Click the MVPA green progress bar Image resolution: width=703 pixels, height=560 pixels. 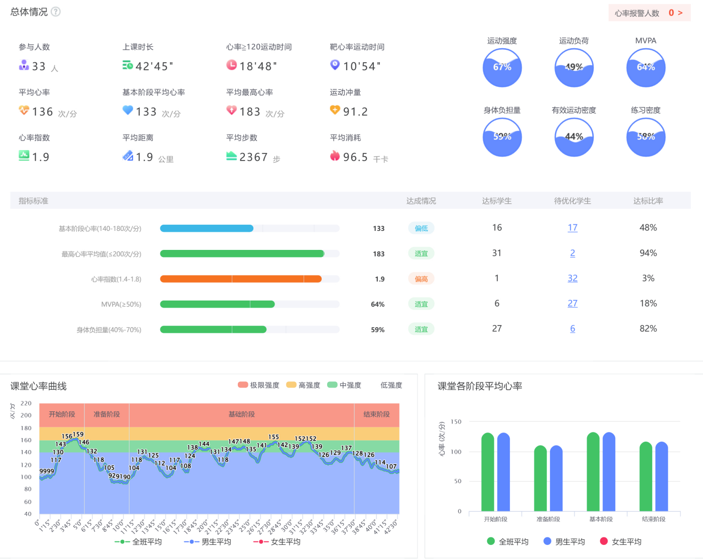point(217,304)
